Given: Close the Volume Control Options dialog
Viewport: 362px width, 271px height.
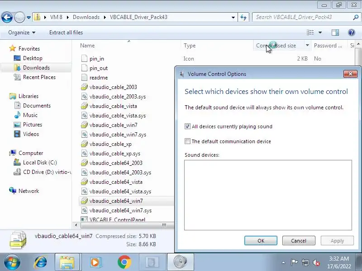Looking at the screenshot, I should 350,74.
